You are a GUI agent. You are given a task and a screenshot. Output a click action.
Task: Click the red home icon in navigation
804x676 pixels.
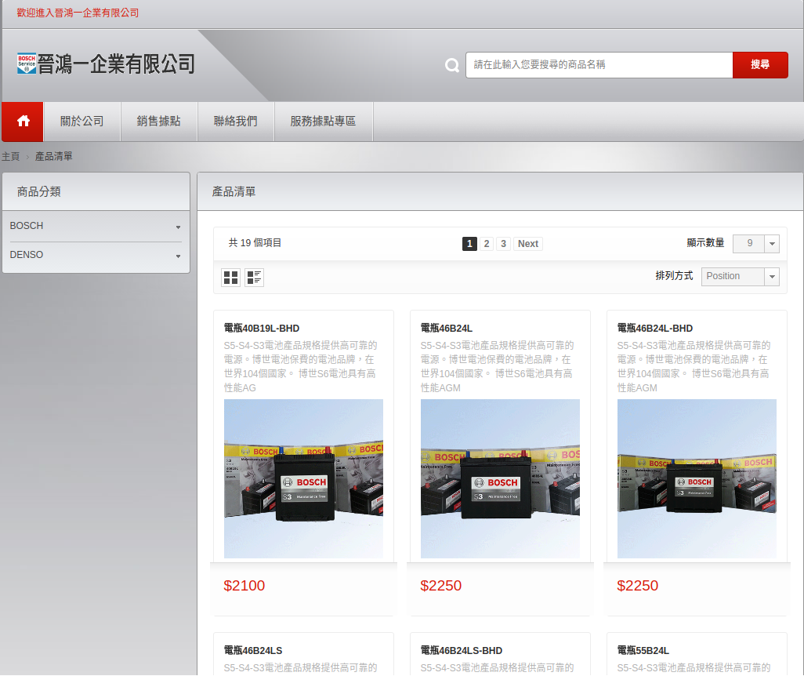[x=23, y=121]
